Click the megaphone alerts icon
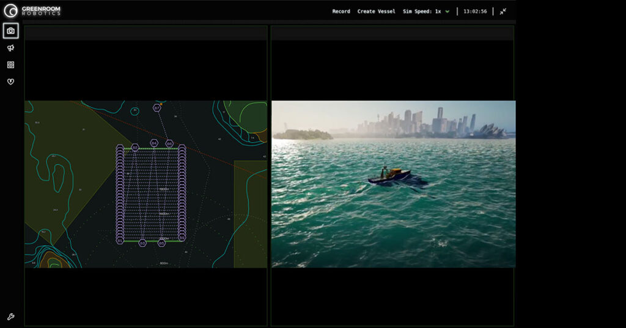Screen dimensions: 626x328 click(x=10, y=48)
